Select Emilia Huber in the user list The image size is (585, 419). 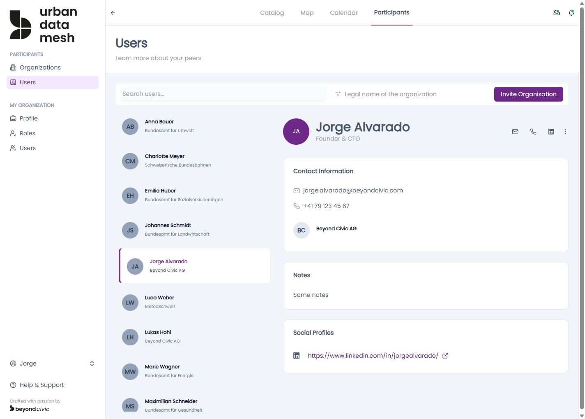[194, 196]
